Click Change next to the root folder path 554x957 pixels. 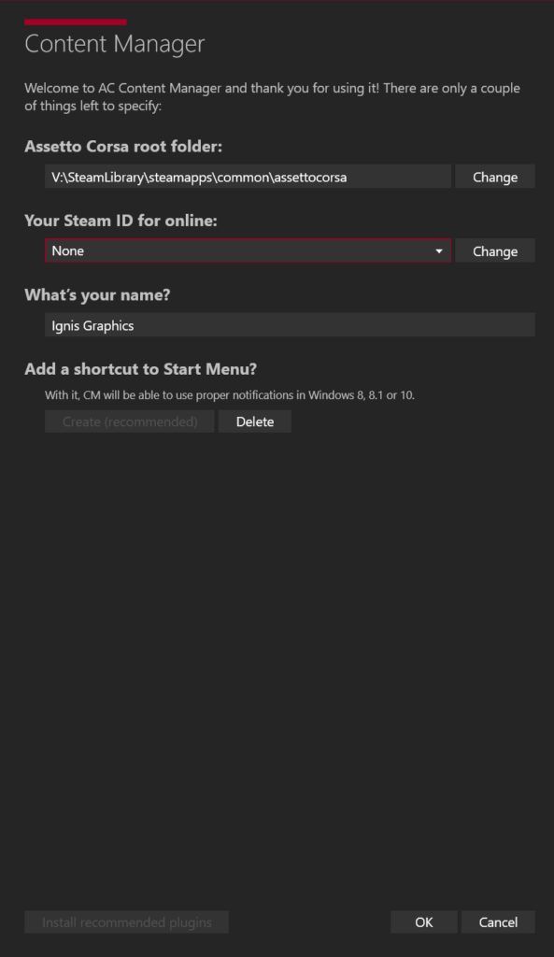tap(495, 177)
